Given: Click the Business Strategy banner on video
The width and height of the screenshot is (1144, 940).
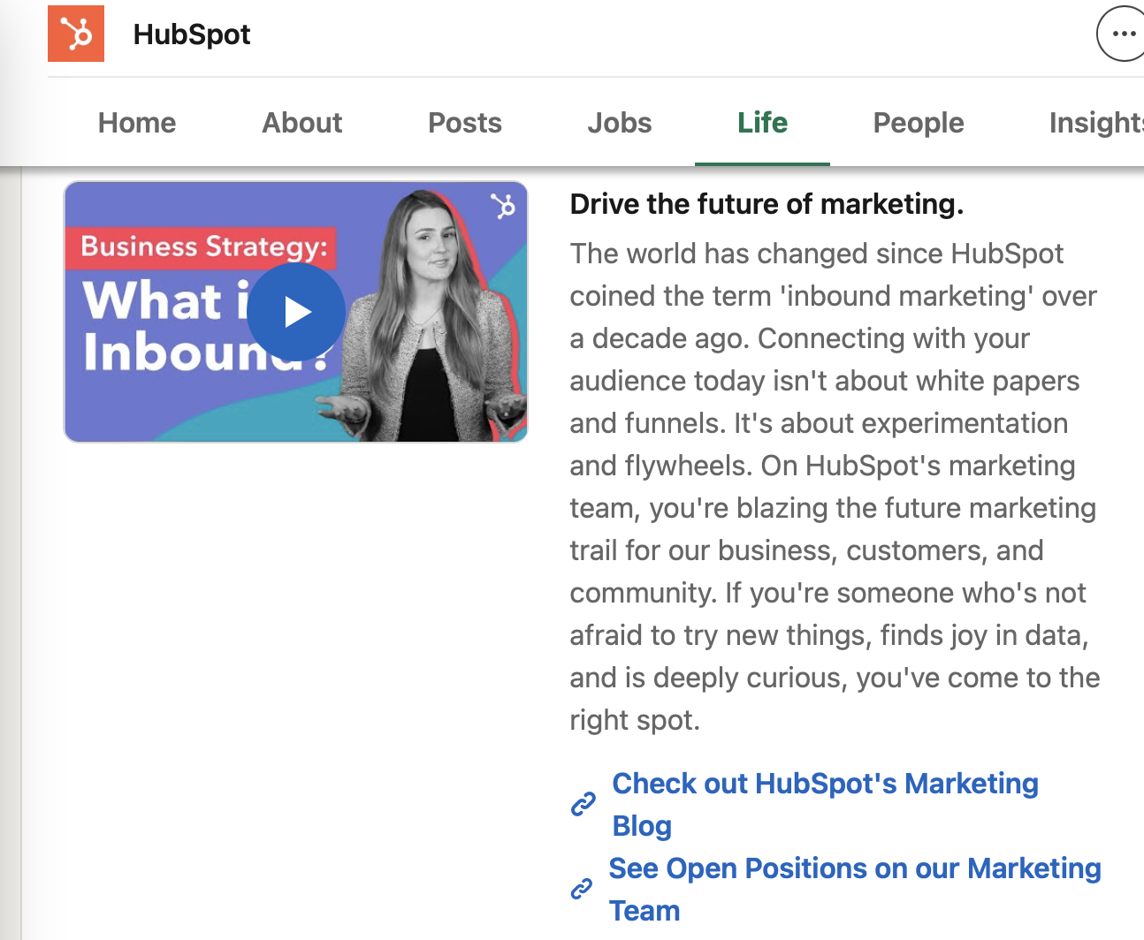Looking at the screenshot, I should coord(203,246).
